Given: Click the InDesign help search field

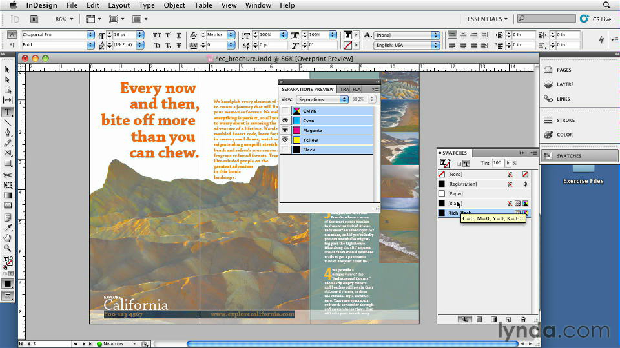Looking at the screenshot, I should click(546, 19).
